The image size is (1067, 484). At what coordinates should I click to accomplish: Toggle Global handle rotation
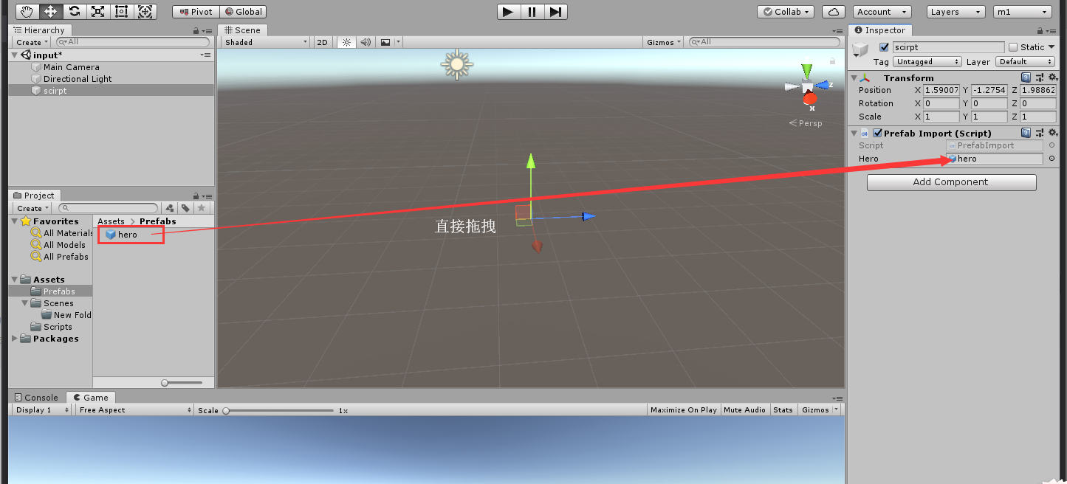(x=243, y=12)
